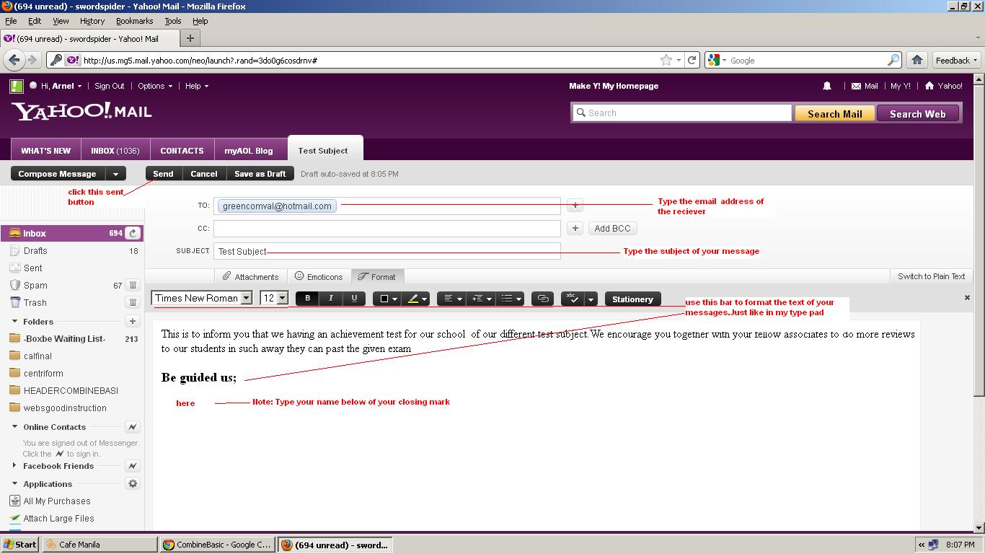Screen dimensions: 985x554
Task: Open the websgoodinstruction folder
Action: (x=65, y=408)
